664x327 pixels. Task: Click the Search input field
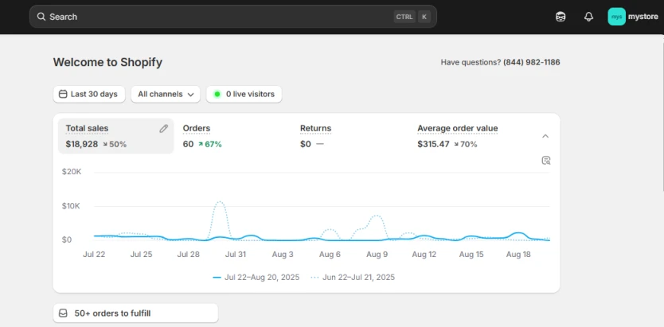[x=233, y=17]
